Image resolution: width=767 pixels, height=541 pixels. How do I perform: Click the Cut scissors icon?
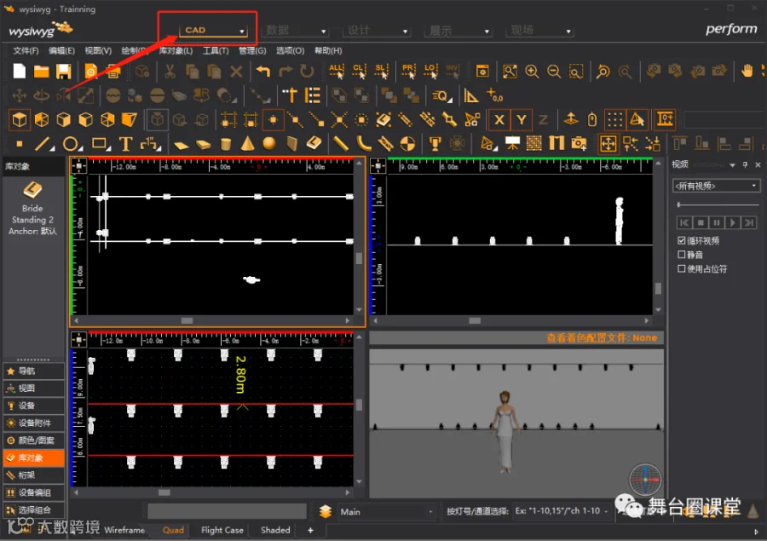[170, 72]
